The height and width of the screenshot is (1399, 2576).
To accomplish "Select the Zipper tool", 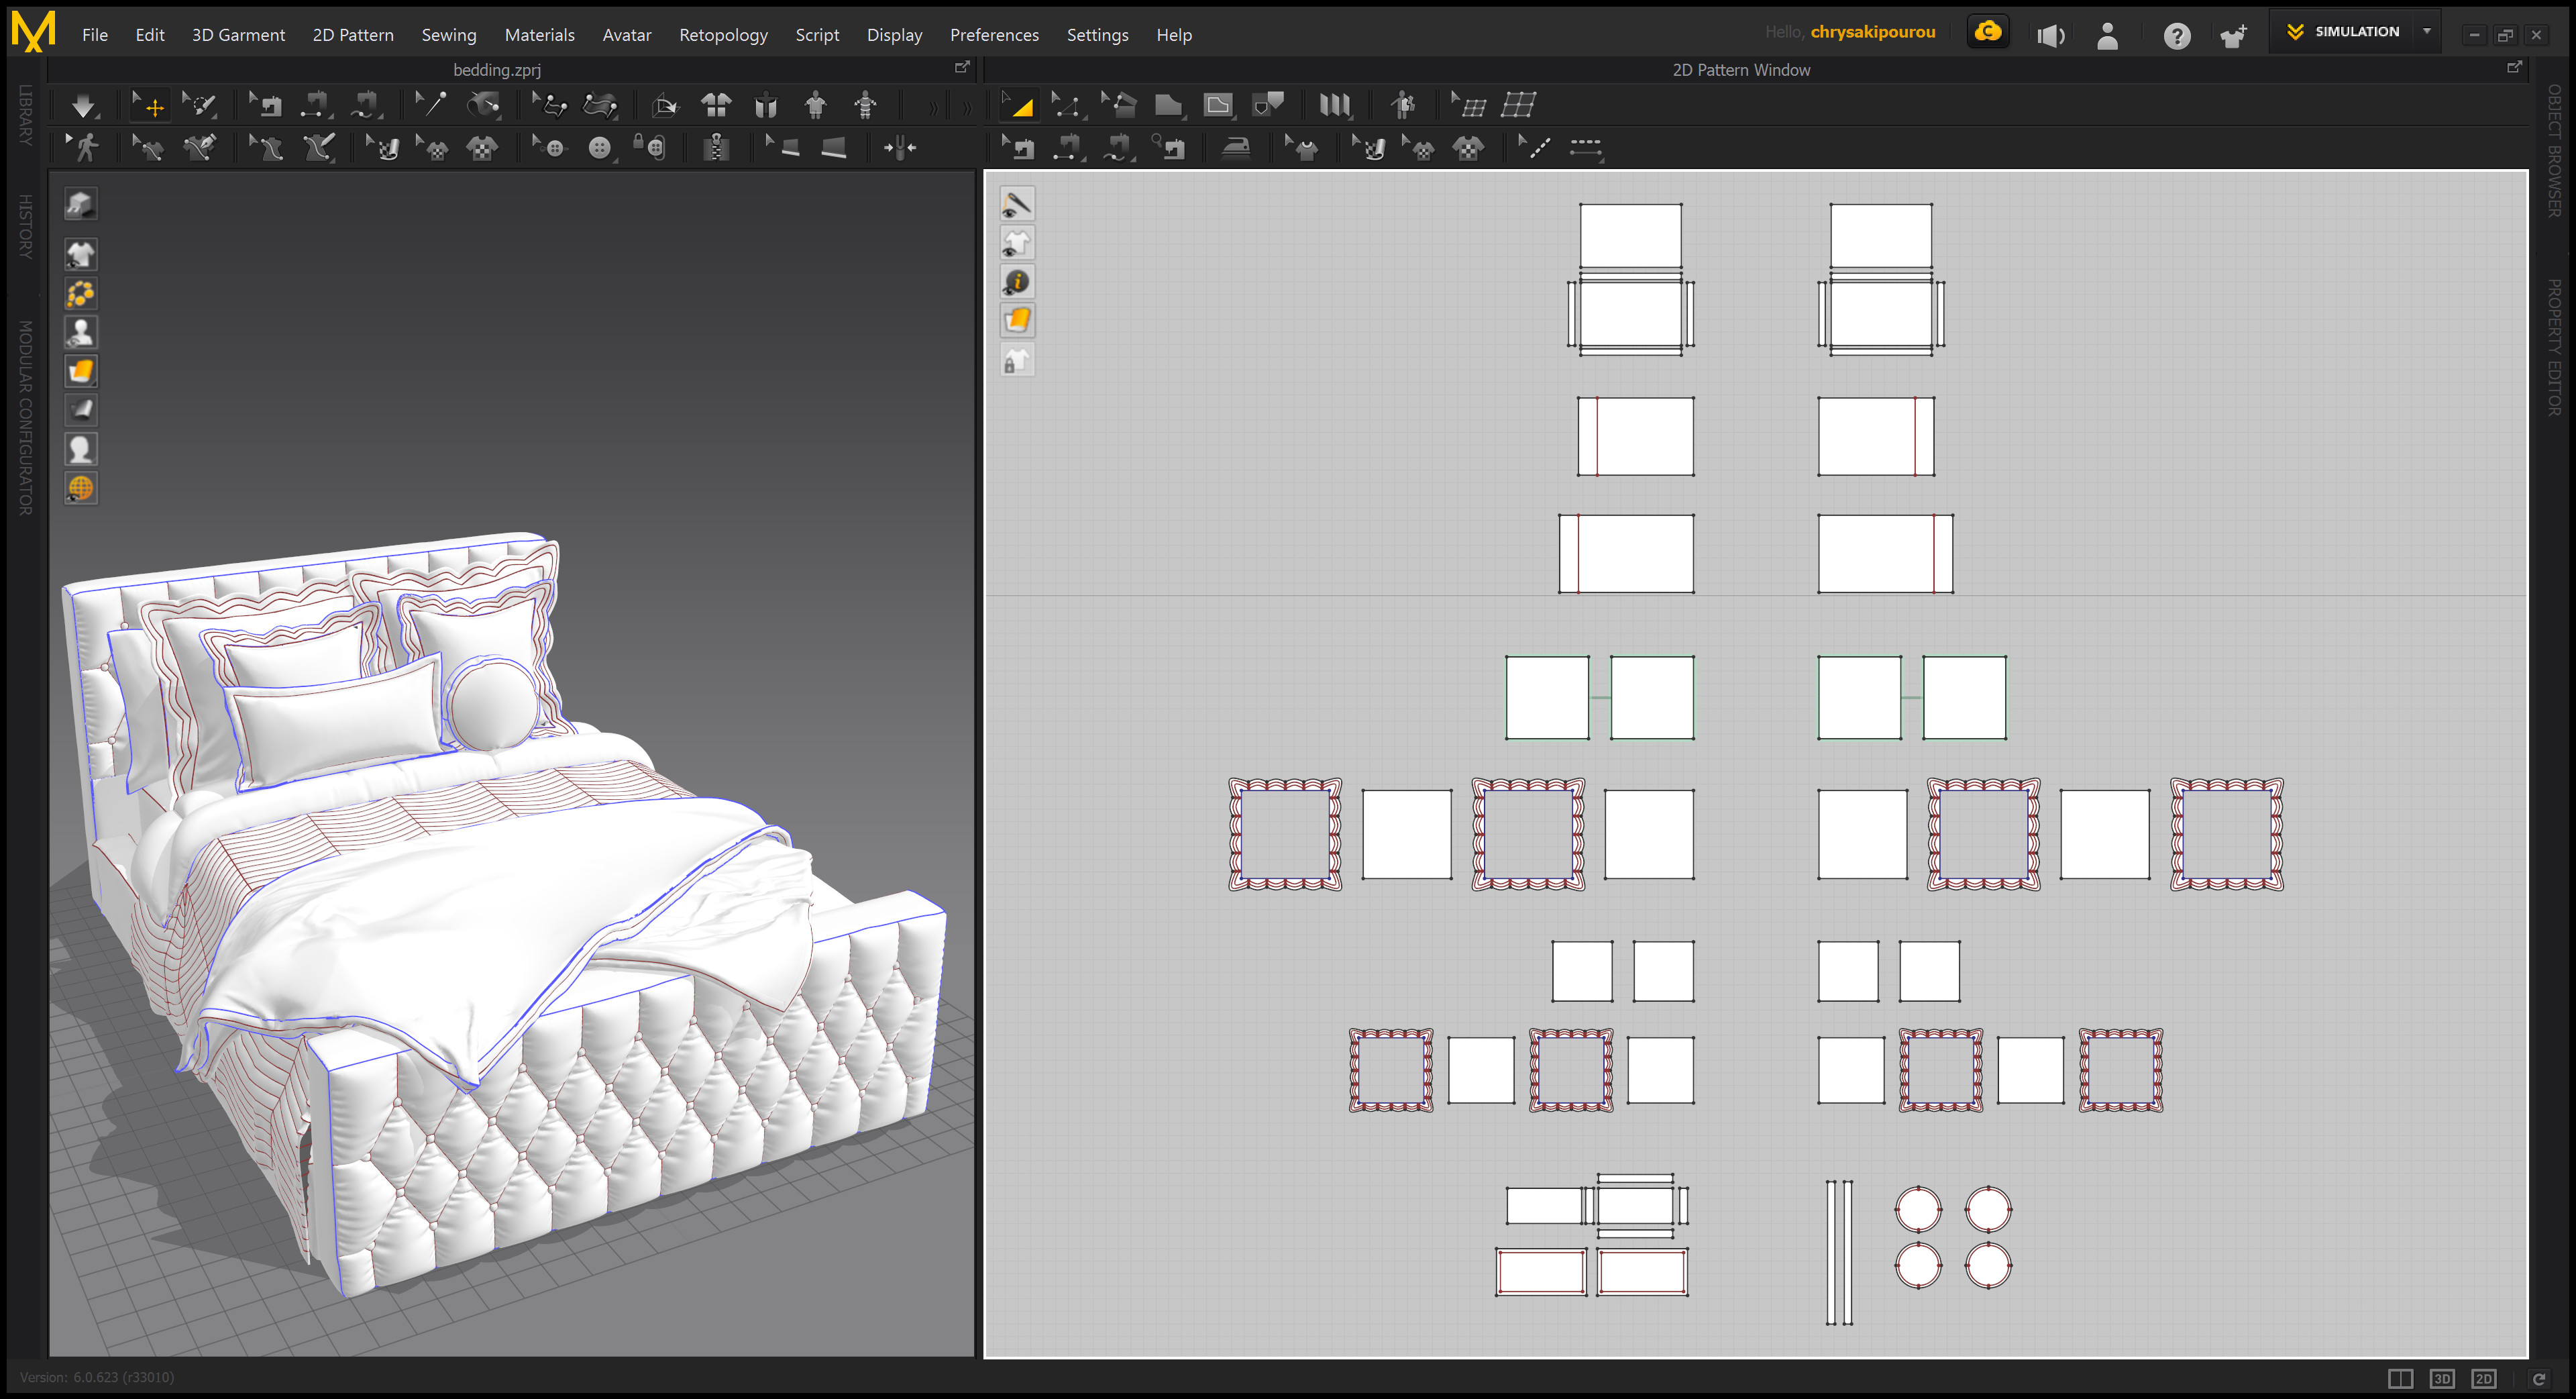I will point(716,147).
